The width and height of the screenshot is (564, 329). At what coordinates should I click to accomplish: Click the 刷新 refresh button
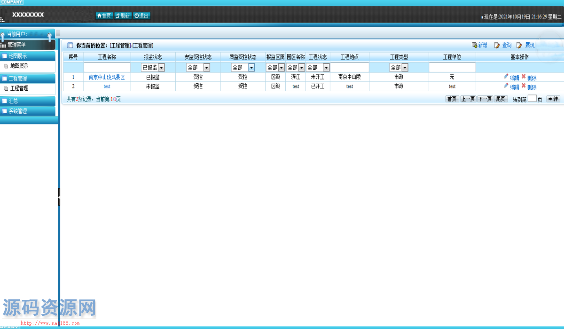pyautogui.click(x=123, y=16)
